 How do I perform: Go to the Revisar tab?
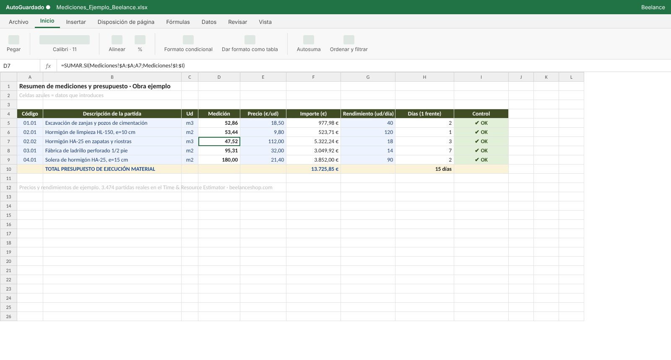tap(237, 22)
